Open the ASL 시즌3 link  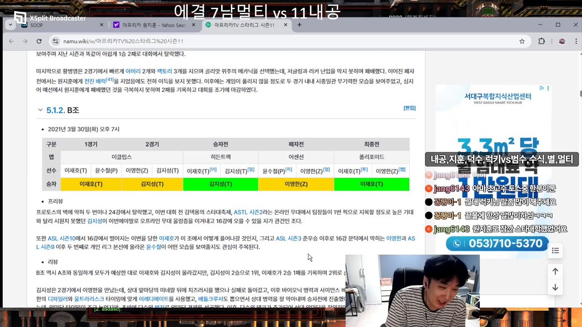point(288,238)
